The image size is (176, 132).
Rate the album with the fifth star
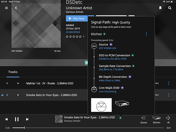coord(80,36)
